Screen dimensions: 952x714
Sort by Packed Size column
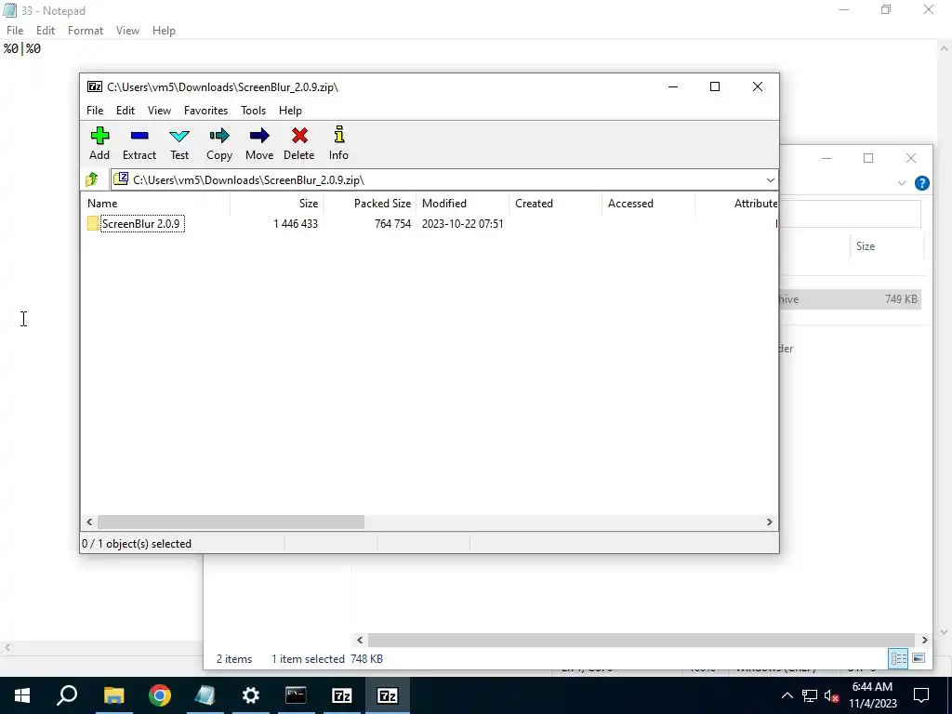pyautogui.click(x=370, y=204)
